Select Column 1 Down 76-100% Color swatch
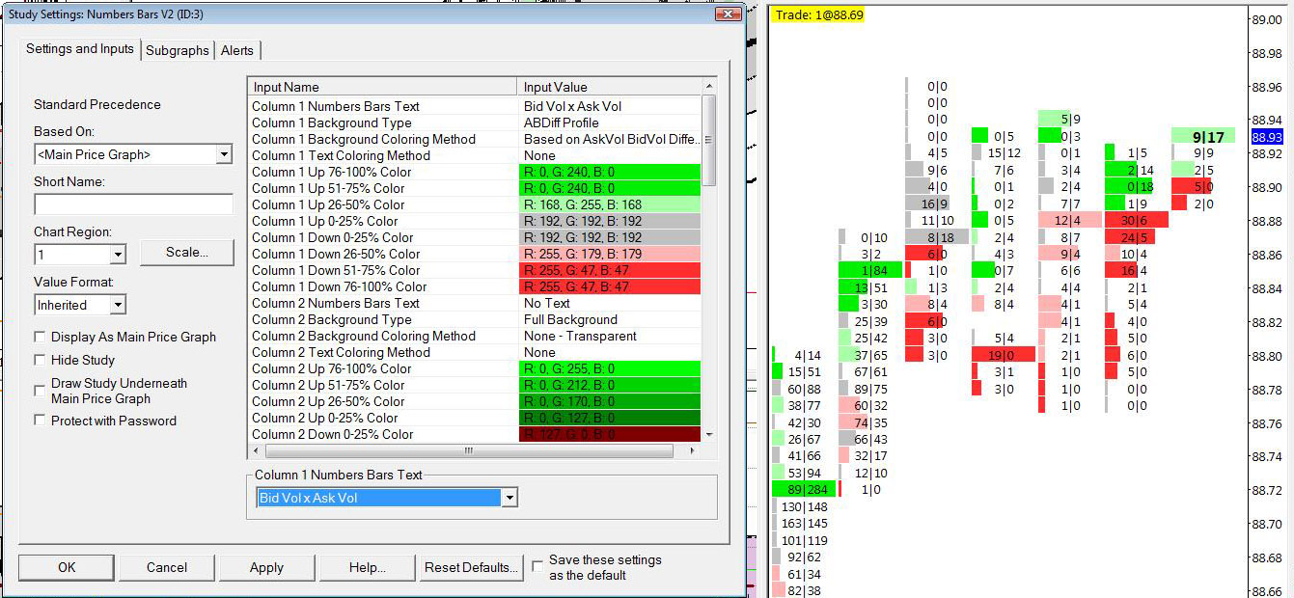 [609, 286]
